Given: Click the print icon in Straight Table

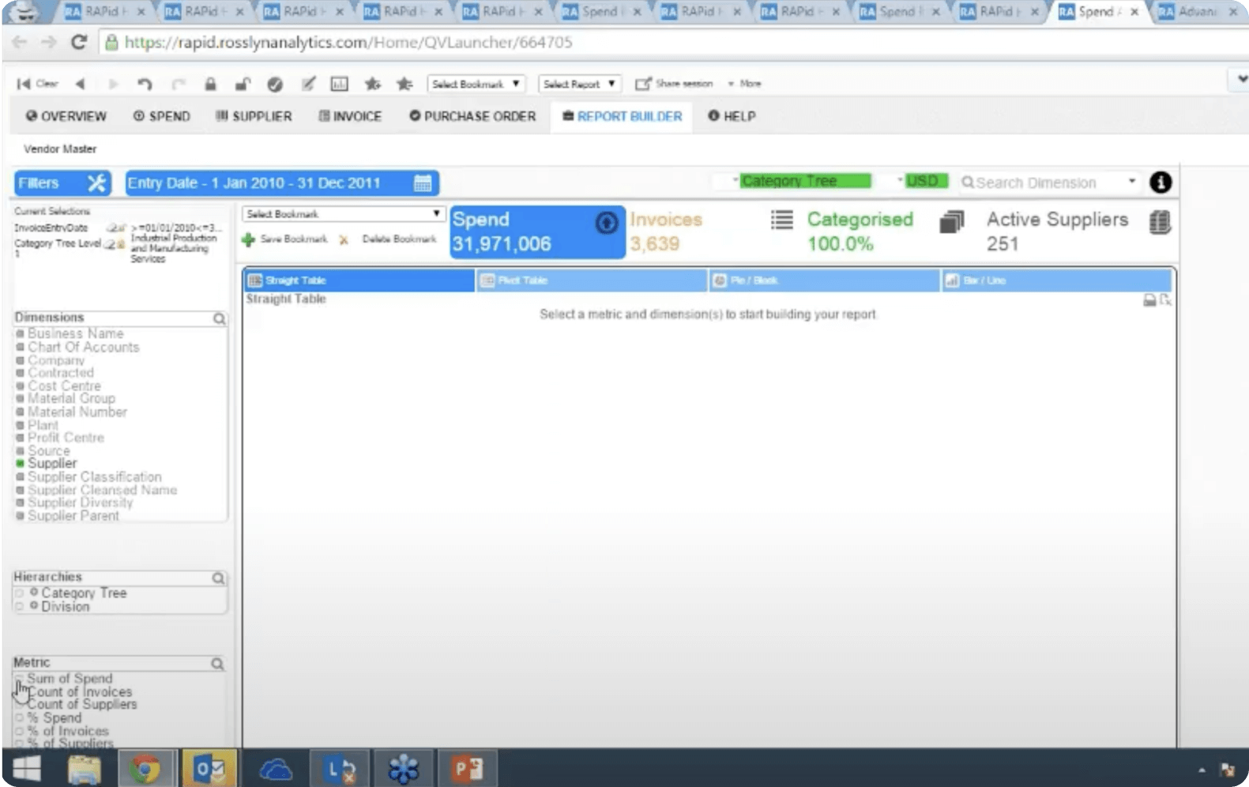Looking at the screenshot, I should [x=1149, y=300].
